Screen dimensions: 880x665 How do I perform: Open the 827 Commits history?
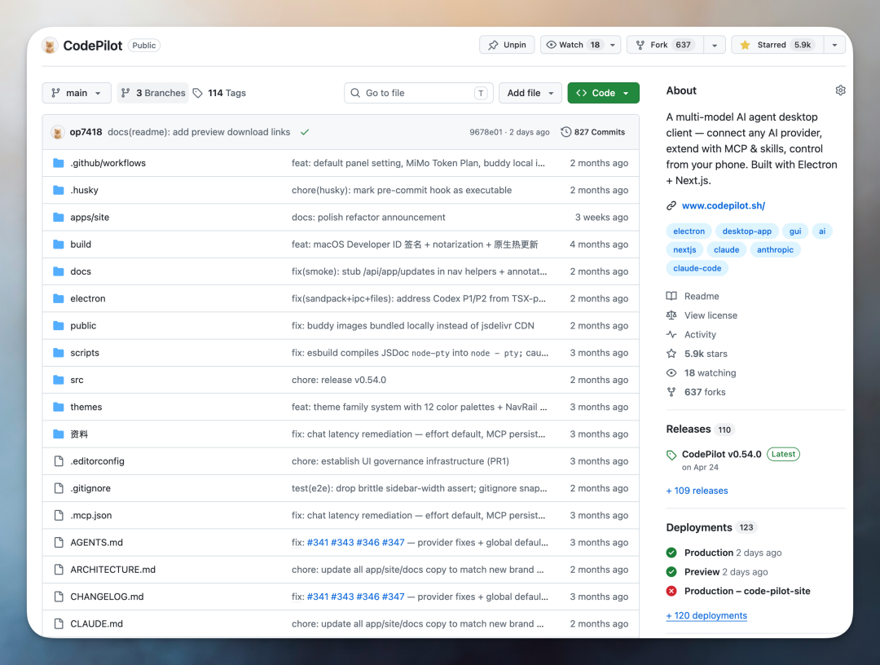(x=592, y=133)
